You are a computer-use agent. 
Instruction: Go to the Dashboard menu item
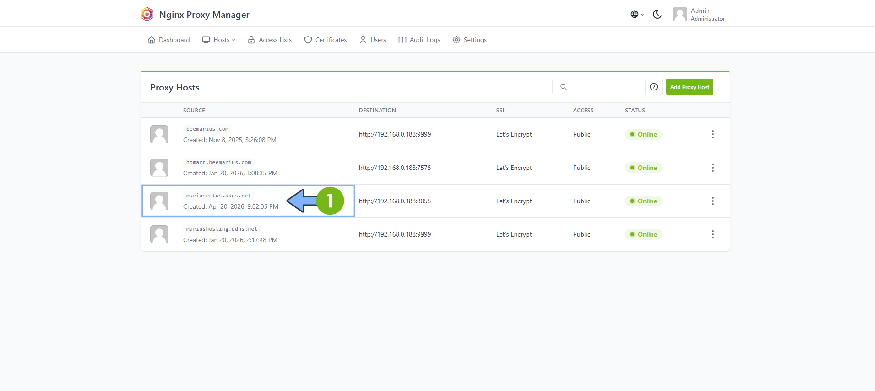(x=168, y=40)
